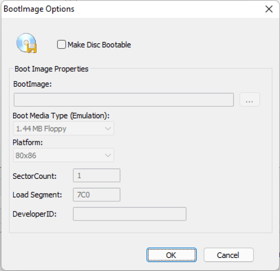Click the Load Segment 7C0 field

96,194
